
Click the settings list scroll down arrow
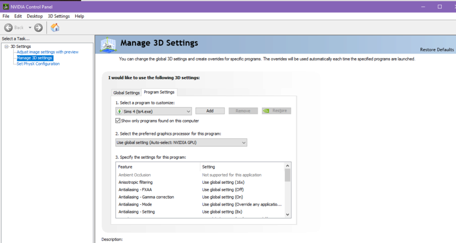click(x=288, y=215)
